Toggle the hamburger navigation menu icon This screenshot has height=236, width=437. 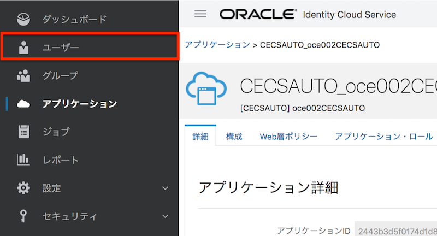(x=200, y=14)
